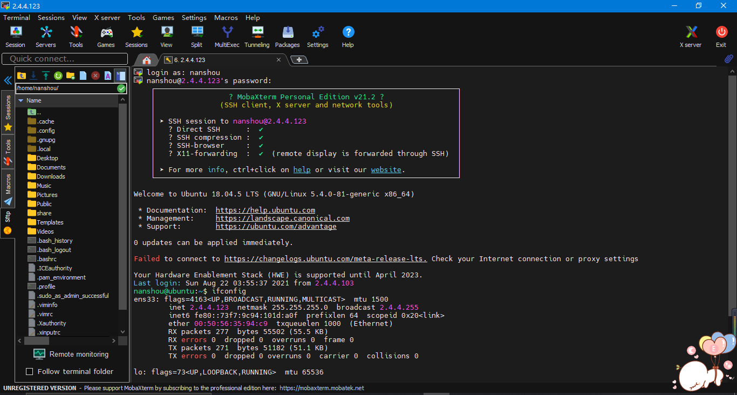
Task: Open the Games menu in the menu bar
Action: [163, 17]
